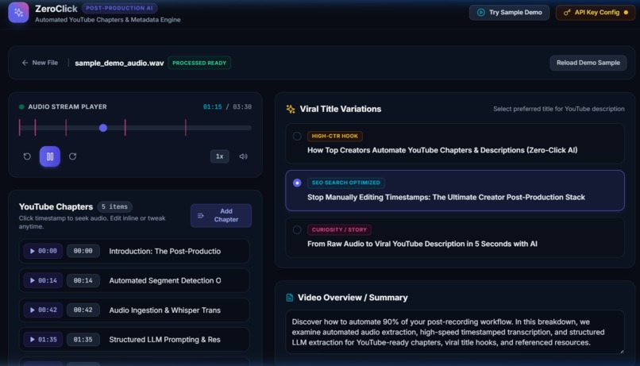Click the Video Overview summary text area
Image resolution: width=640 pixels, height=366 pixels.
coord(455,332)
